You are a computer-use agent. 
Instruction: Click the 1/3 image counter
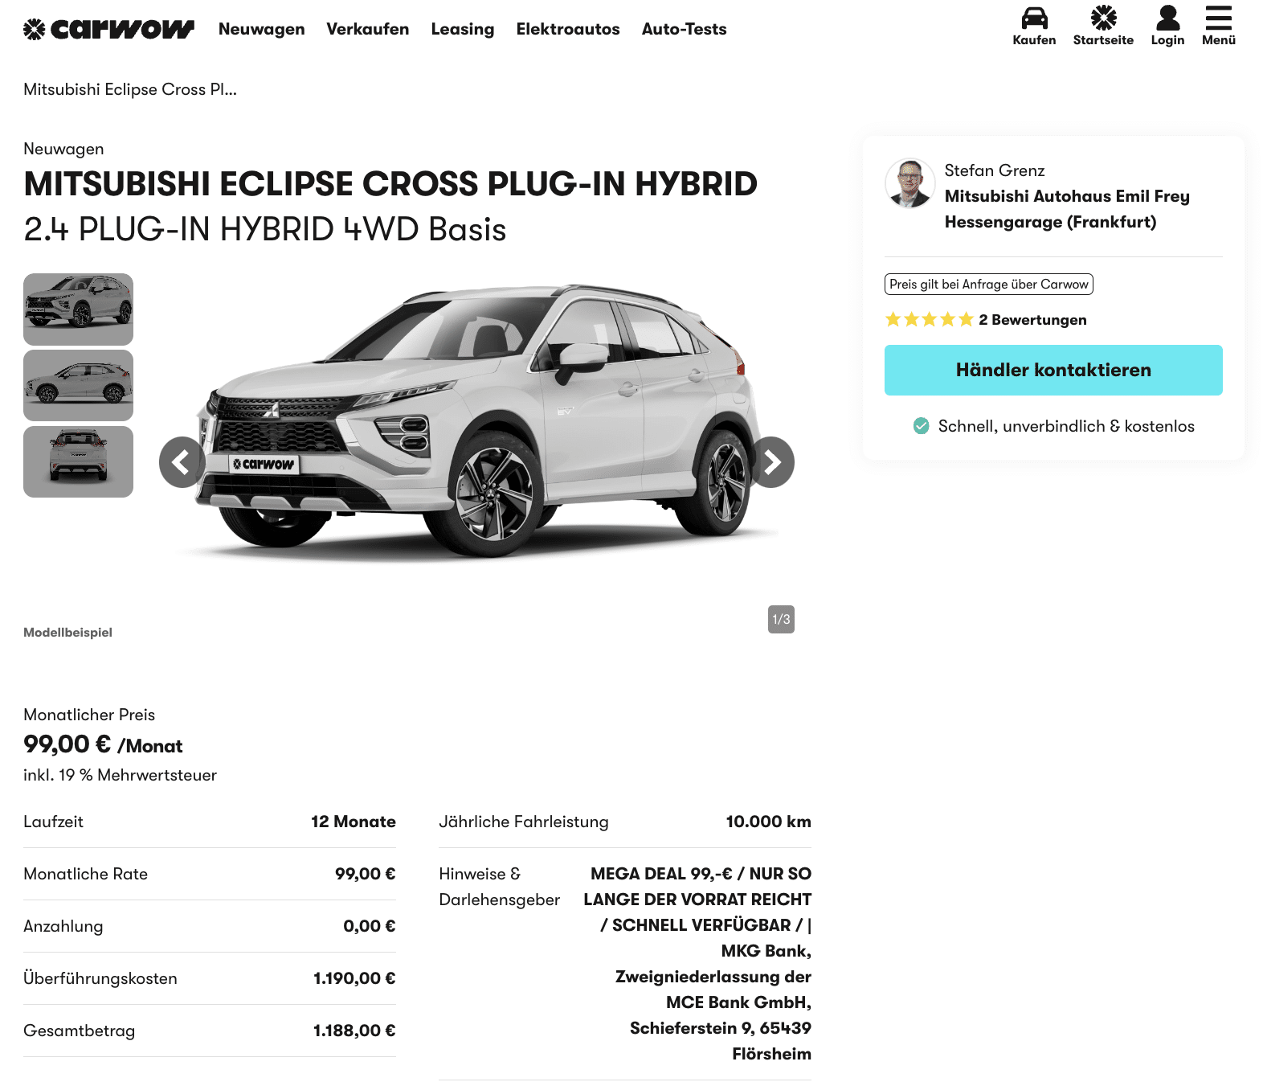point(781,619)
